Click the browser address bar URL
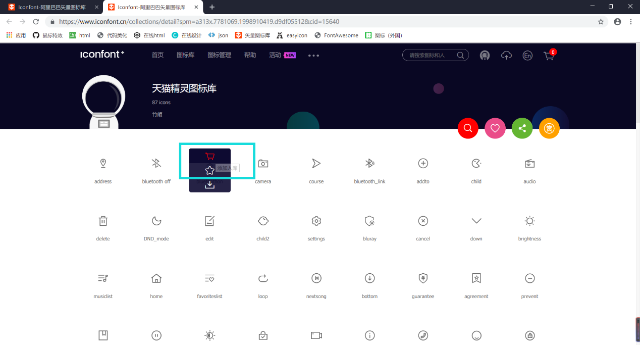 pyautogui.click(x=199, y=22)
